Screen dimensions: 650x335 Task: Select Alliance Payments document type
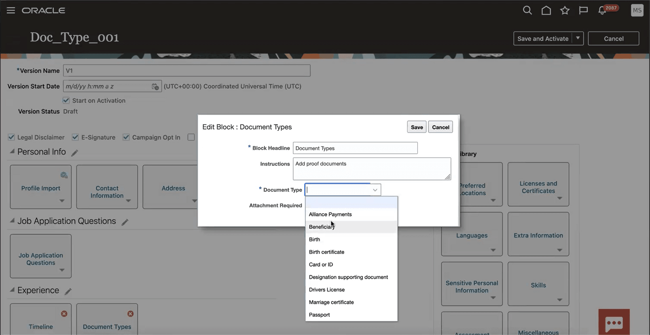click(x=351, y=215)
